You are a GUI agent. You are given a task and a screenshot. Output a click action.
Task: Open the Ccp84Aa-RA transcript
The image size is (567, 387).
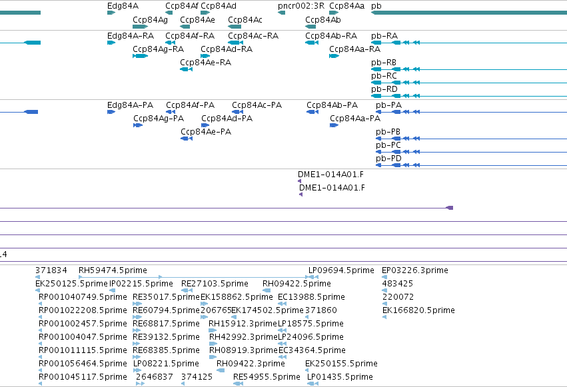coord(354,49)
